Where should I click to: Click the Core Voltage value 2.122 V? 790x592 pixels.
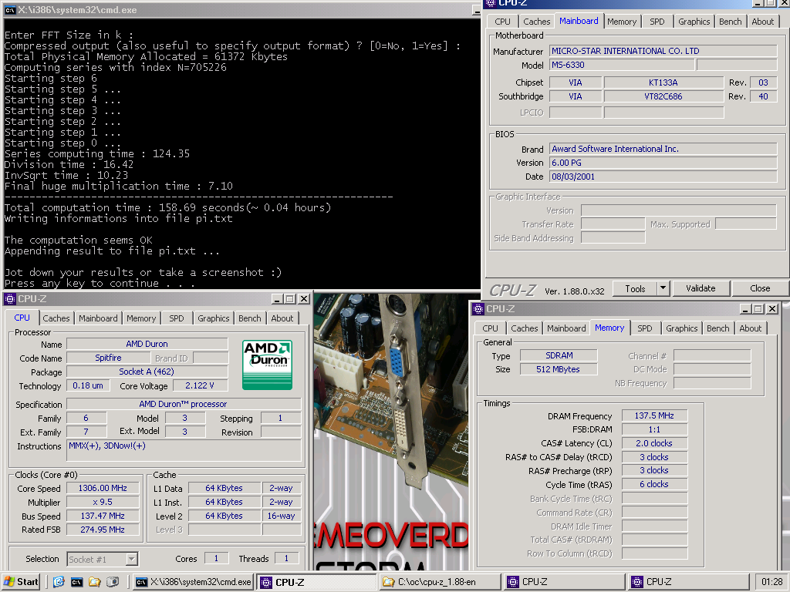[x=200, y=385]
